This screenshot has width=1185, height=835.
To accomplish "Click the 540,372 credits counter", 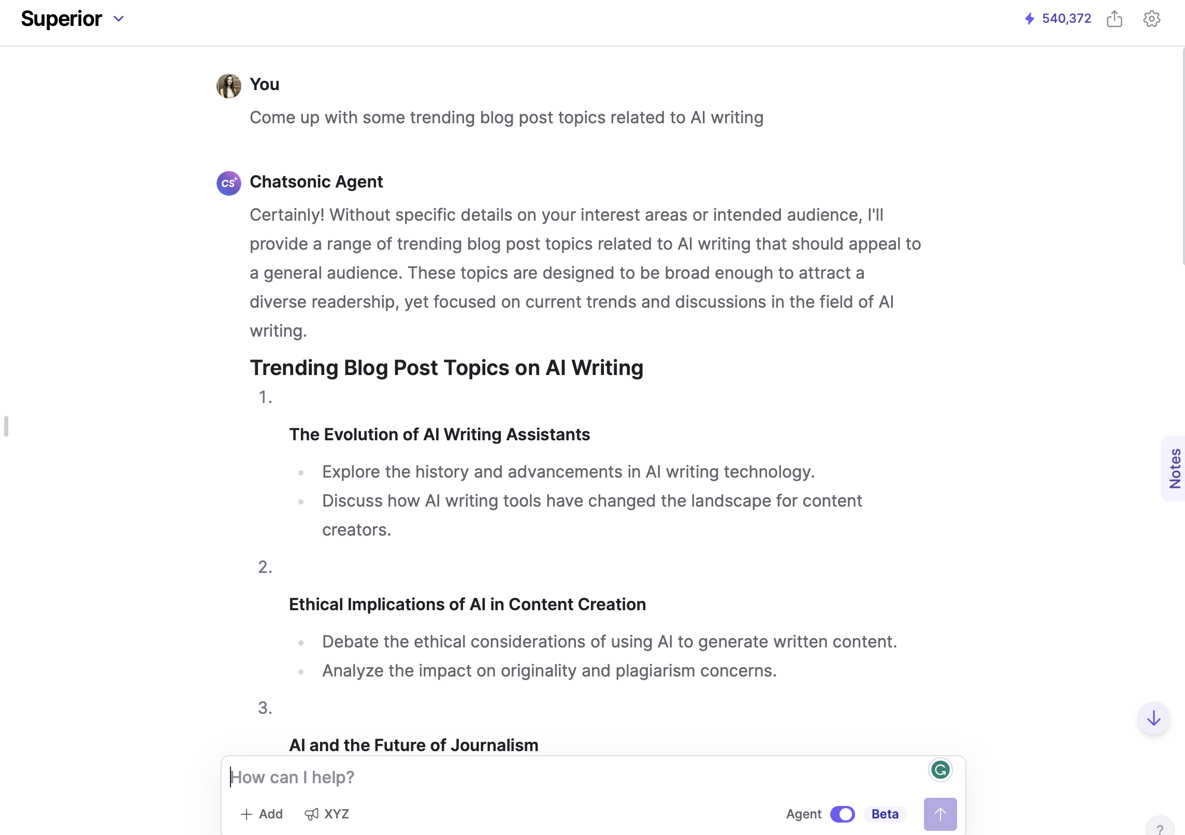I will (1066, 19).
